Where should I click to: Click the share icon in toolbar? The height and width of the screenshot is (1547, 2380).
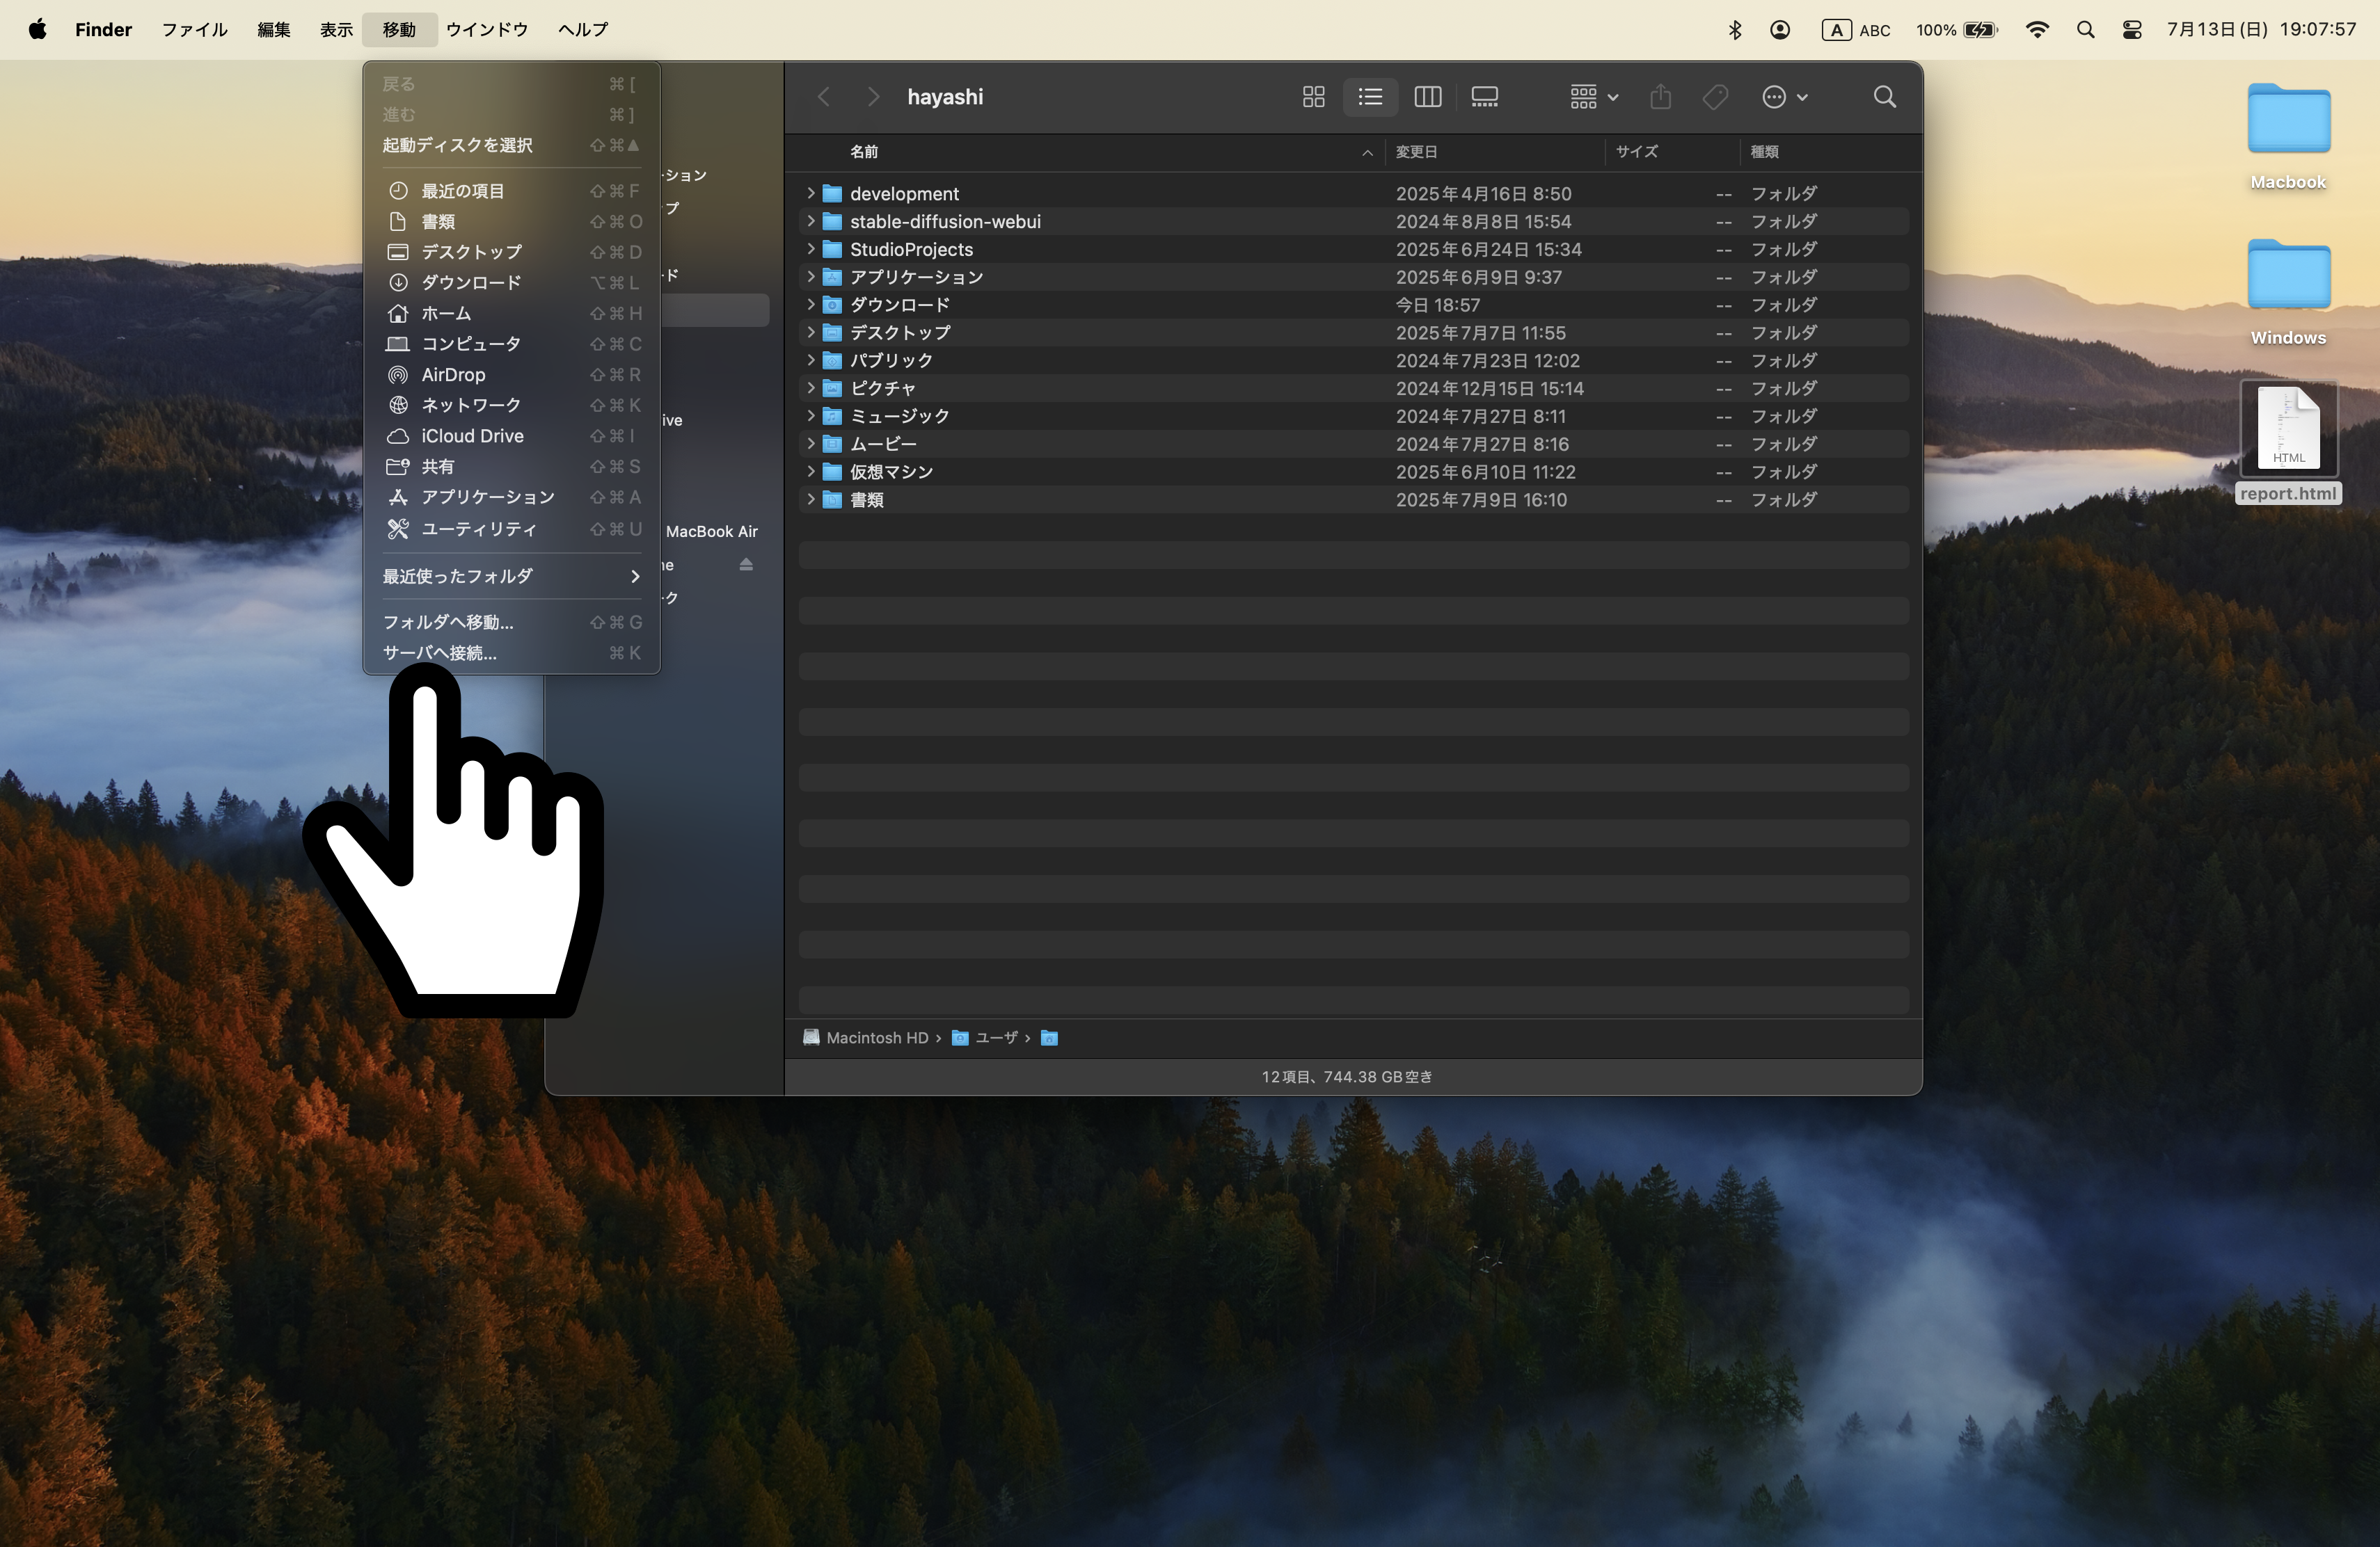coord(1660,97)
